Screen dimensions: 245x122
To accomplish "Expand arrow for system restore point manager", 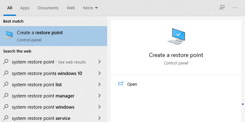I will click(x=99, y=96).
